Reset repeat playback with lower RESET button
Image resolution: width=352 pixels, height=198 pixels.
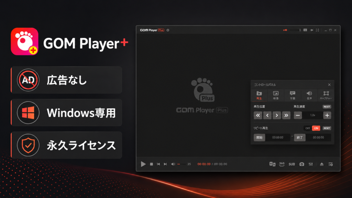(327, 128)
